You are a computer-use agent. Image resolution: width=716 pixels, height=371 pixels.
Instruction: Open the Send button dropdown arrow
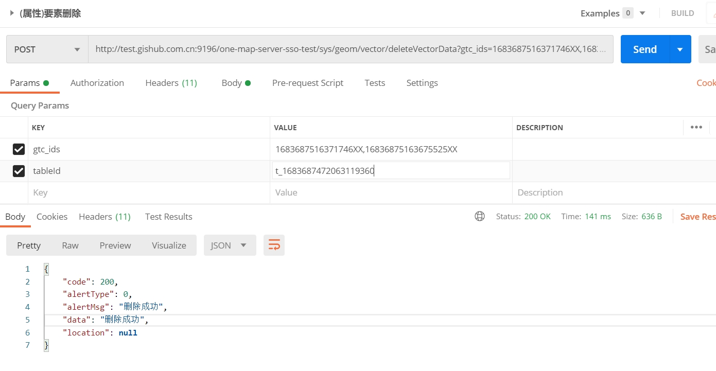(x=680, y=49)
